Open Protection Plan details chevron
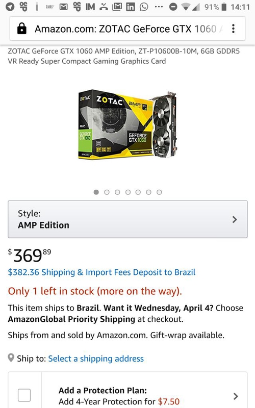The height and width of the screenshot is (408, 255). [x=236, y=396]
